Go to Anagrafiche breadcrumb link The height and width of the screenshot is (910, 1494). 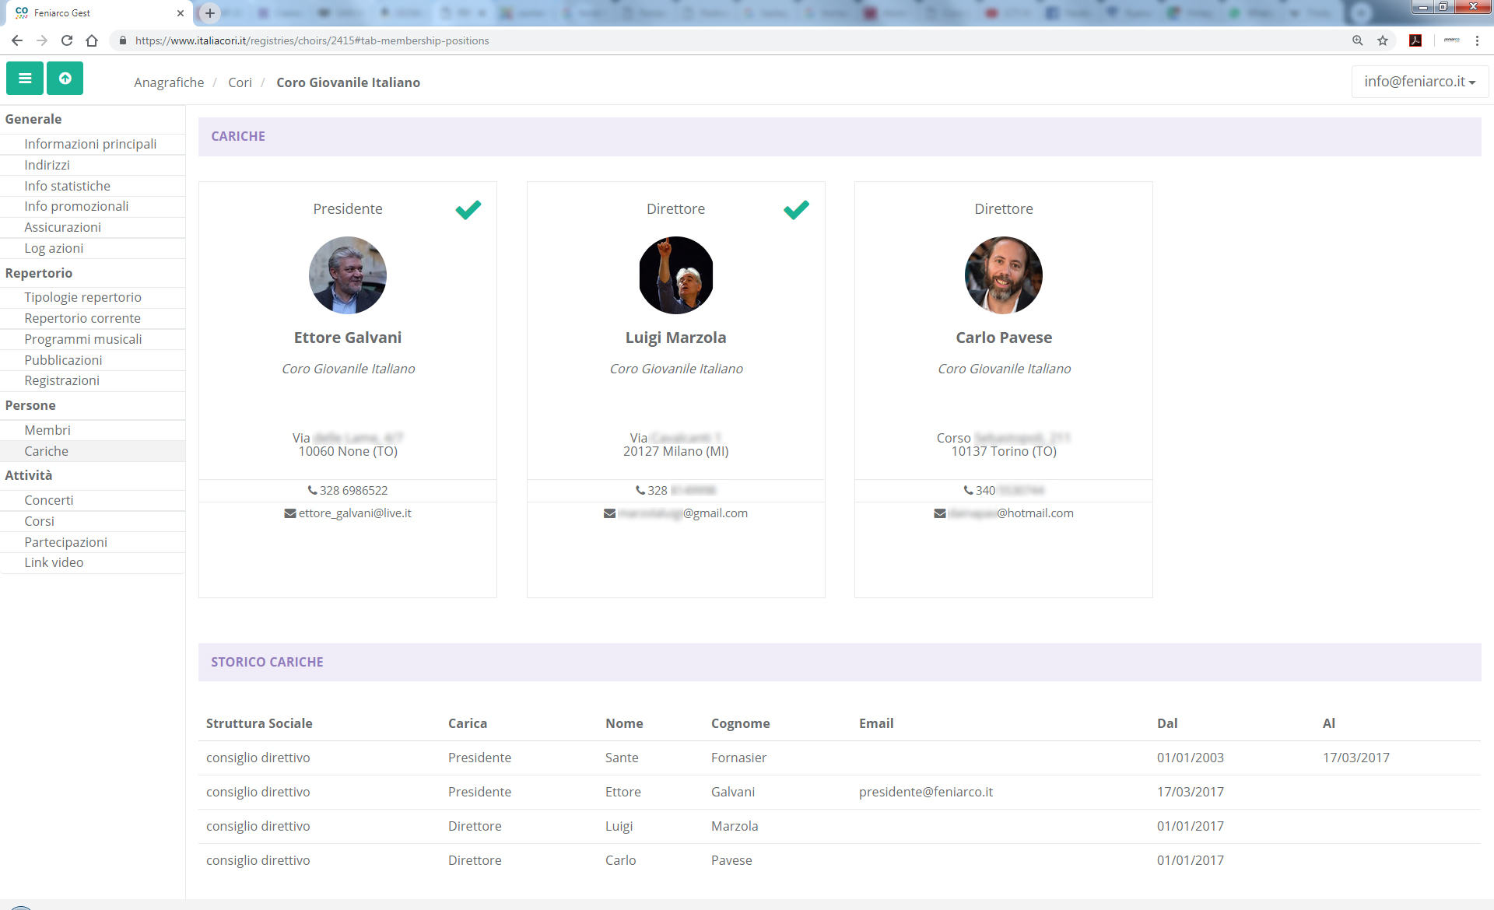coord(169,82)
